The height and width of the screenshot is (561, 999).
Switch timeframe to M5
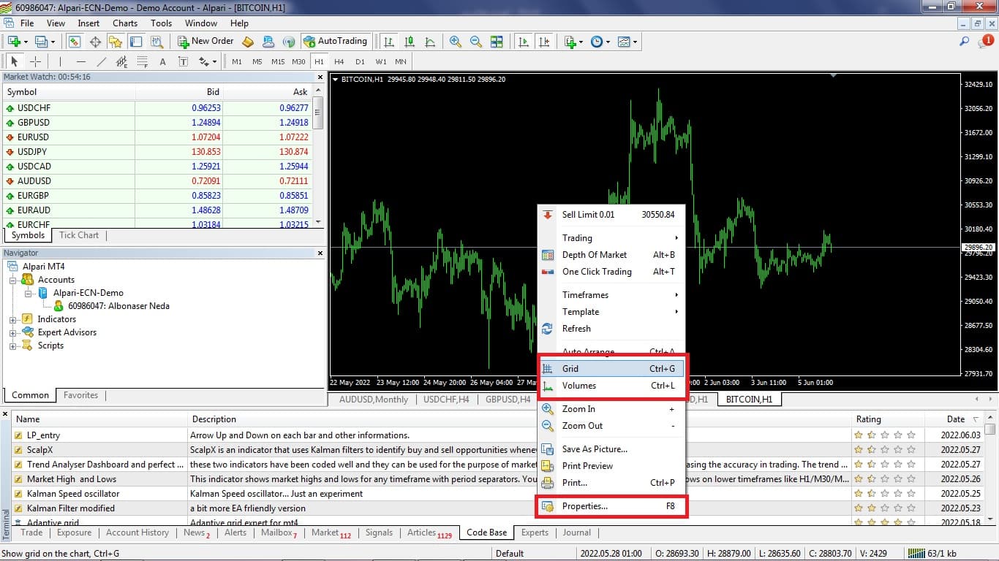pyautogui.click(x=257, y=61)
